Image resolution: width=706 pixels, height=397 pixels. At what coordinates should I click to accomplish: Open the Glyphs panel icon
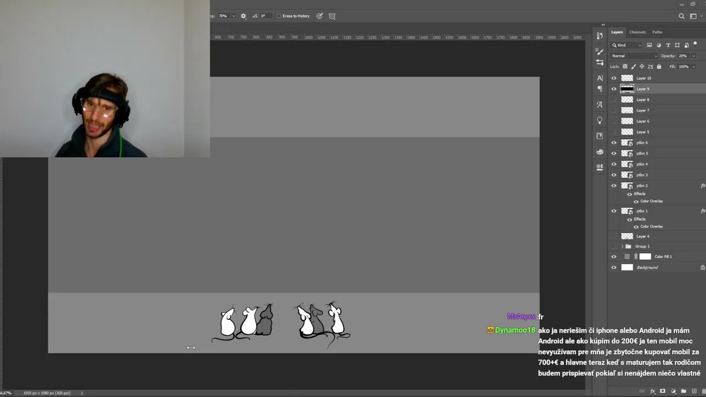600,104
